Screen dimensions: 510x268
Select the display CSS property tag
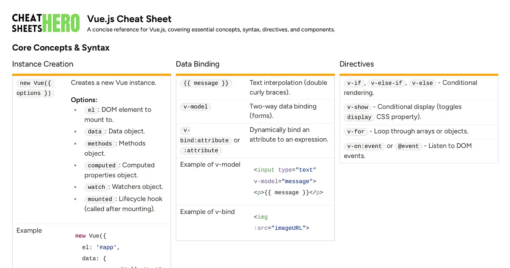click(359, 117)
